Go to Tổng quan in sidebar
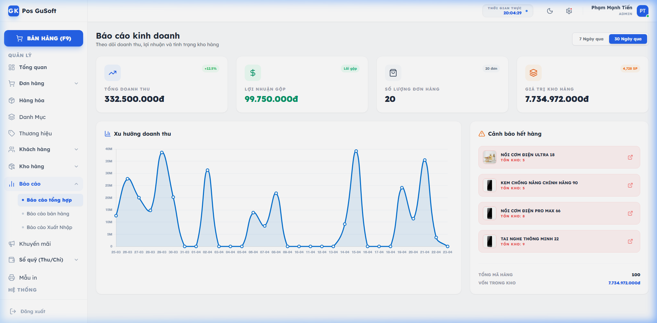The width and height of the screenshot is (657, 323). tap(33, 67)
